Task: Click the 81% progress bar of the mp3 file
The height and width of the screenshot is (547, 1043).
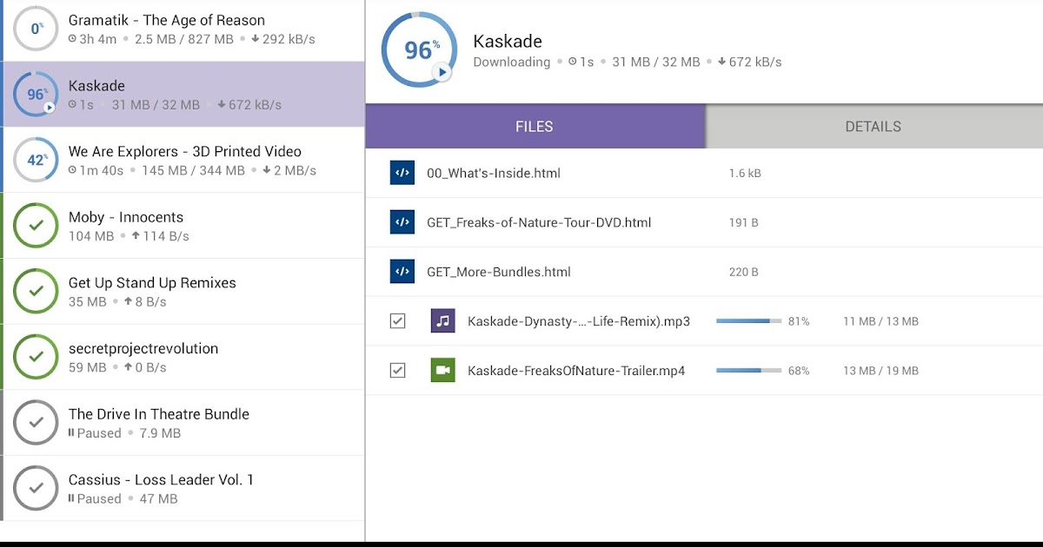Action: [x=748, y=321]
